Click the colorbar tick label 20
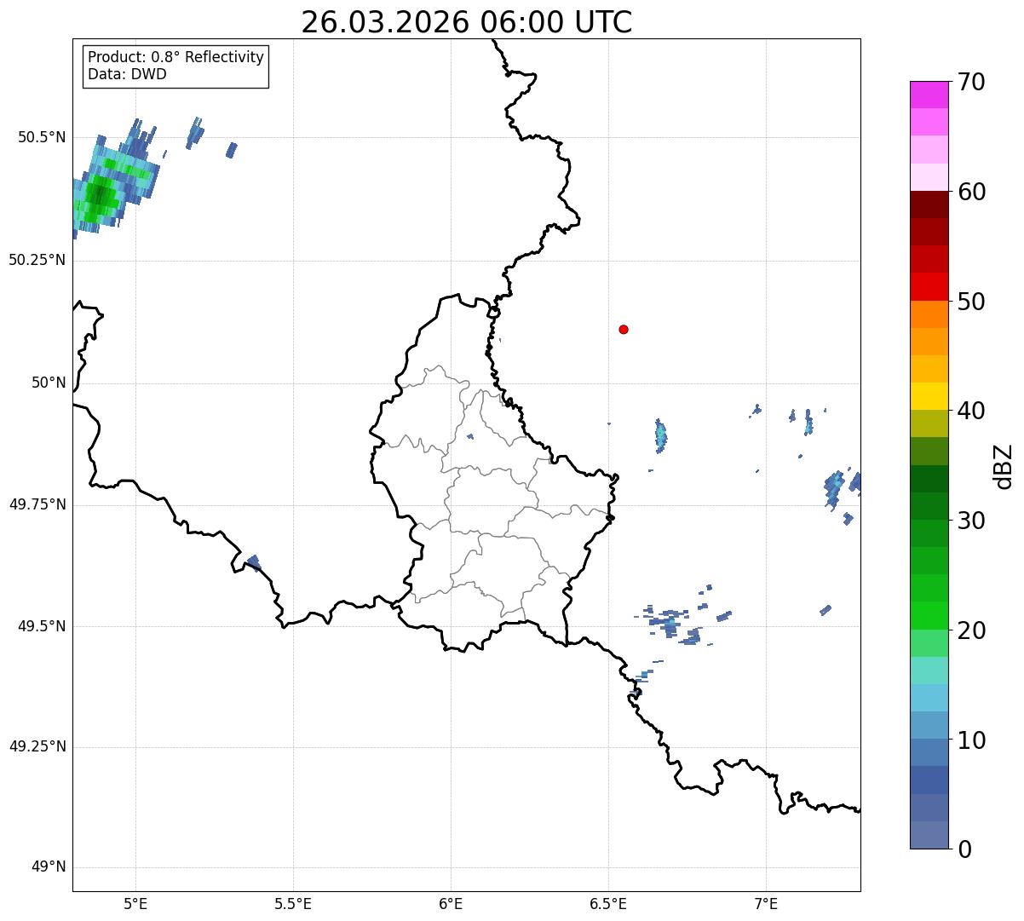This screenshot has height=921, width=1024. [x=971, y=631]
